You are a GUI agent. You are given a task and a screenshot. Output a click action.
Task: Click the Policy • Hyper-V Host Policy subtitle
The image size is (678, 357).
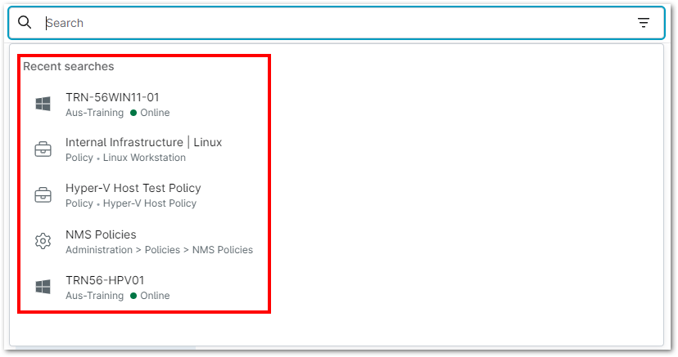[131, 203]
